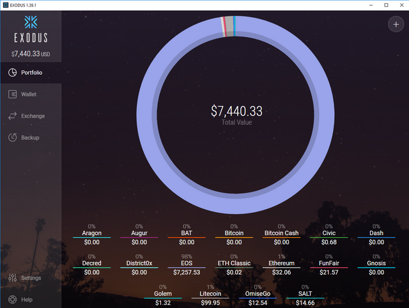409x308 pixels.
Task: Click the EXODUS 1.39.1 window title
Action: [x=23, y=5]
